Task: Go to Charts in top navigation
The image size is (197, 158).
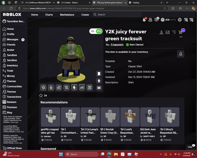Action: pos(49,15)
